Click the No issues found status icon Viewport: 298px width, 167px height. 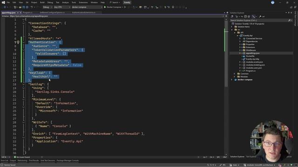point(15,157)
